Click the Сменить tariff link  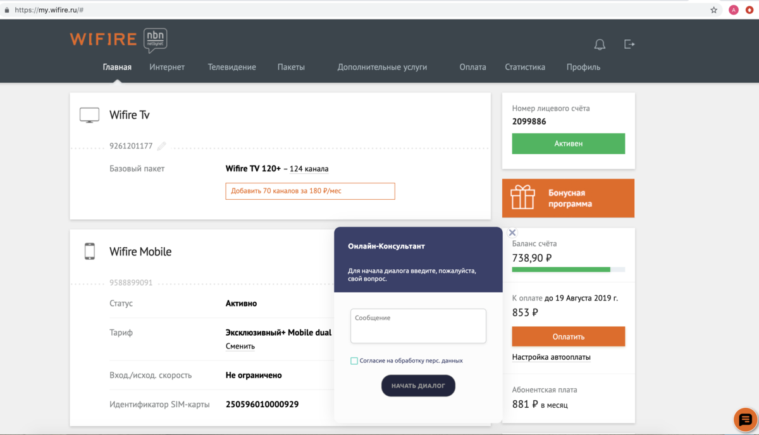(240, 346)
